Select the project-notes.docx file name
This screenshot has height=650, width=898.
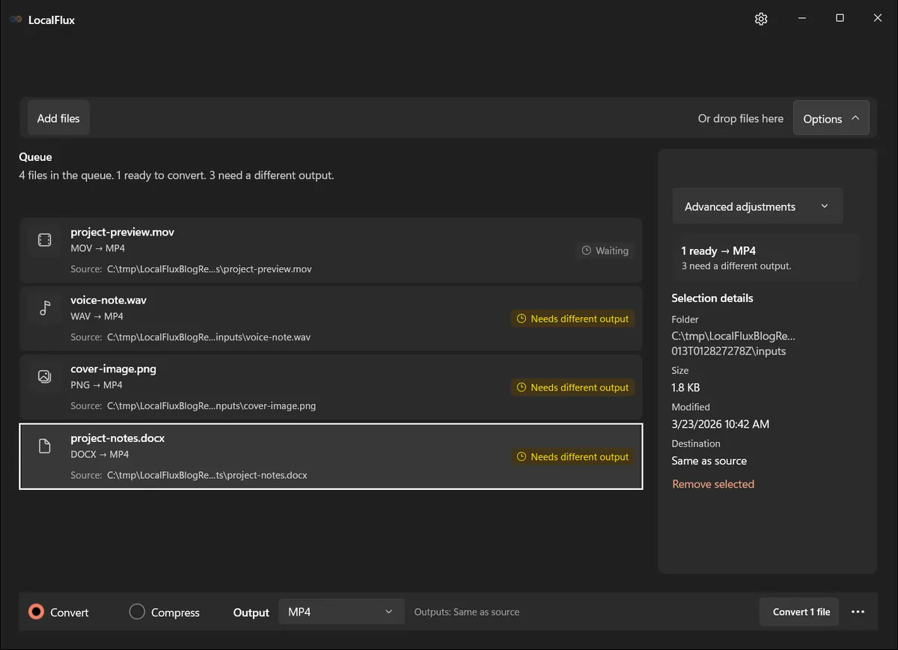pyautogui.click(x=117, y=438)
